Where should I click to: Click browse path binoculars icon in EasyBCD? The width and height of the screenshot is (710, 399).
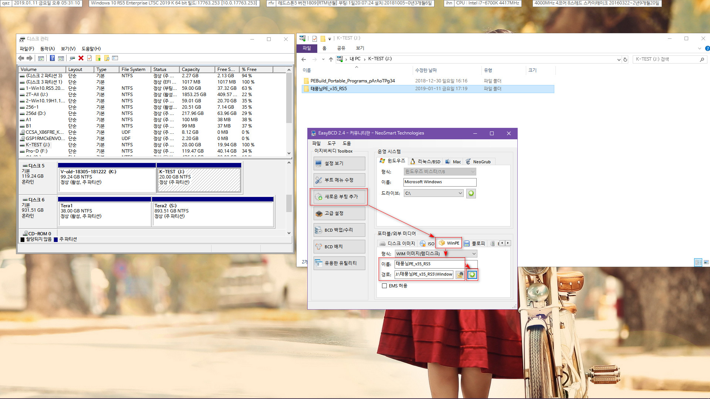[x=460, y=274]
